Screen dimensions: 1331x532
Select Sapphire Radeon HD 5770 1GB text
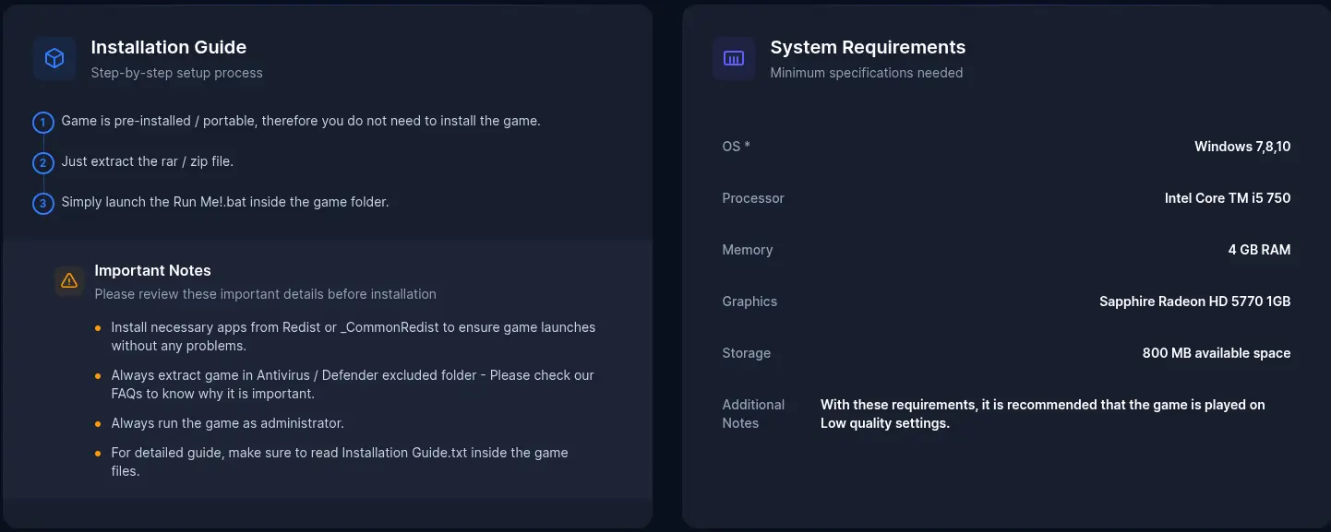click(x=1195, y=301)
